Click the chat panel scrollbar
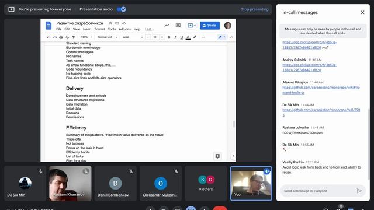 (x=369, y=144)
